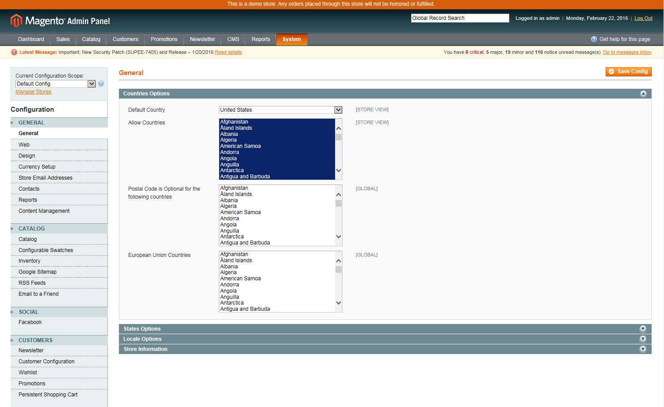Open the Promotions top menu
This screenshot has height=407, width=664.
[x=164, y=39]
